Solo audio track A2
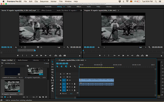164x102 pixels. pos(72,87)
